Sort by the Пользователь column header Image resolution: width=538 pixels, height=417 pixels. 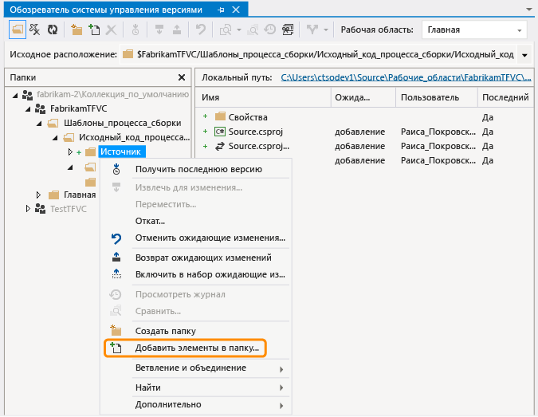437,97
